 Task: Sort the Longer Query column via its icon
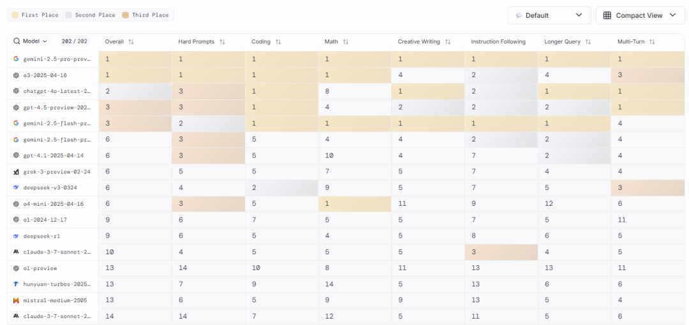(588, 42)
